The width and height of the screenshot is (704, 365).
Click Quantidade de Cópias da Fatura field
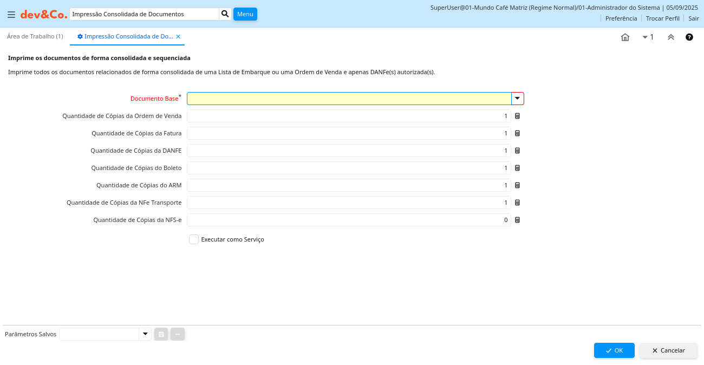tap(348, 133)
